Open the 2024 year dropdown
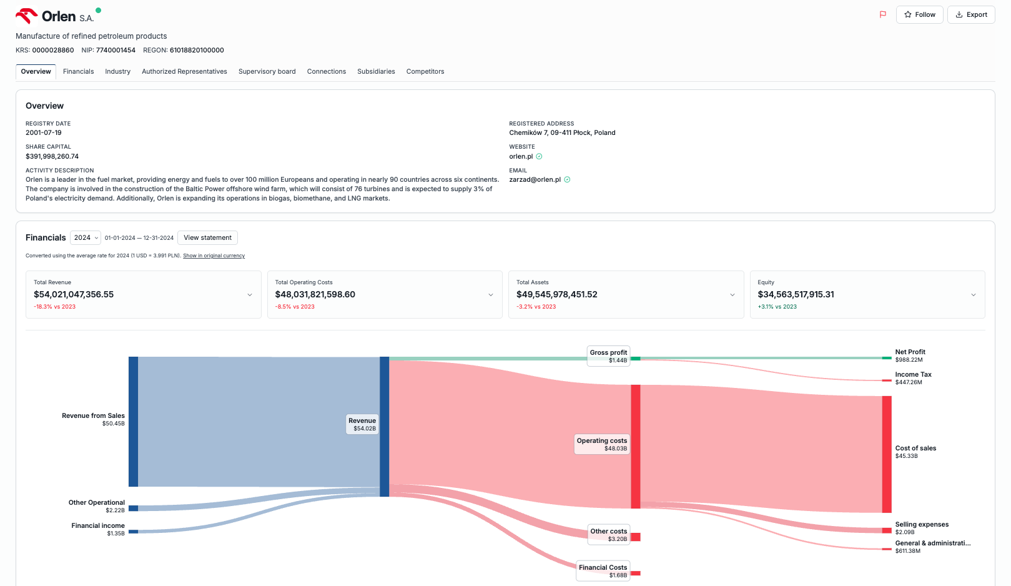This screenshot has height=586, width=1011. coord(86,237)
